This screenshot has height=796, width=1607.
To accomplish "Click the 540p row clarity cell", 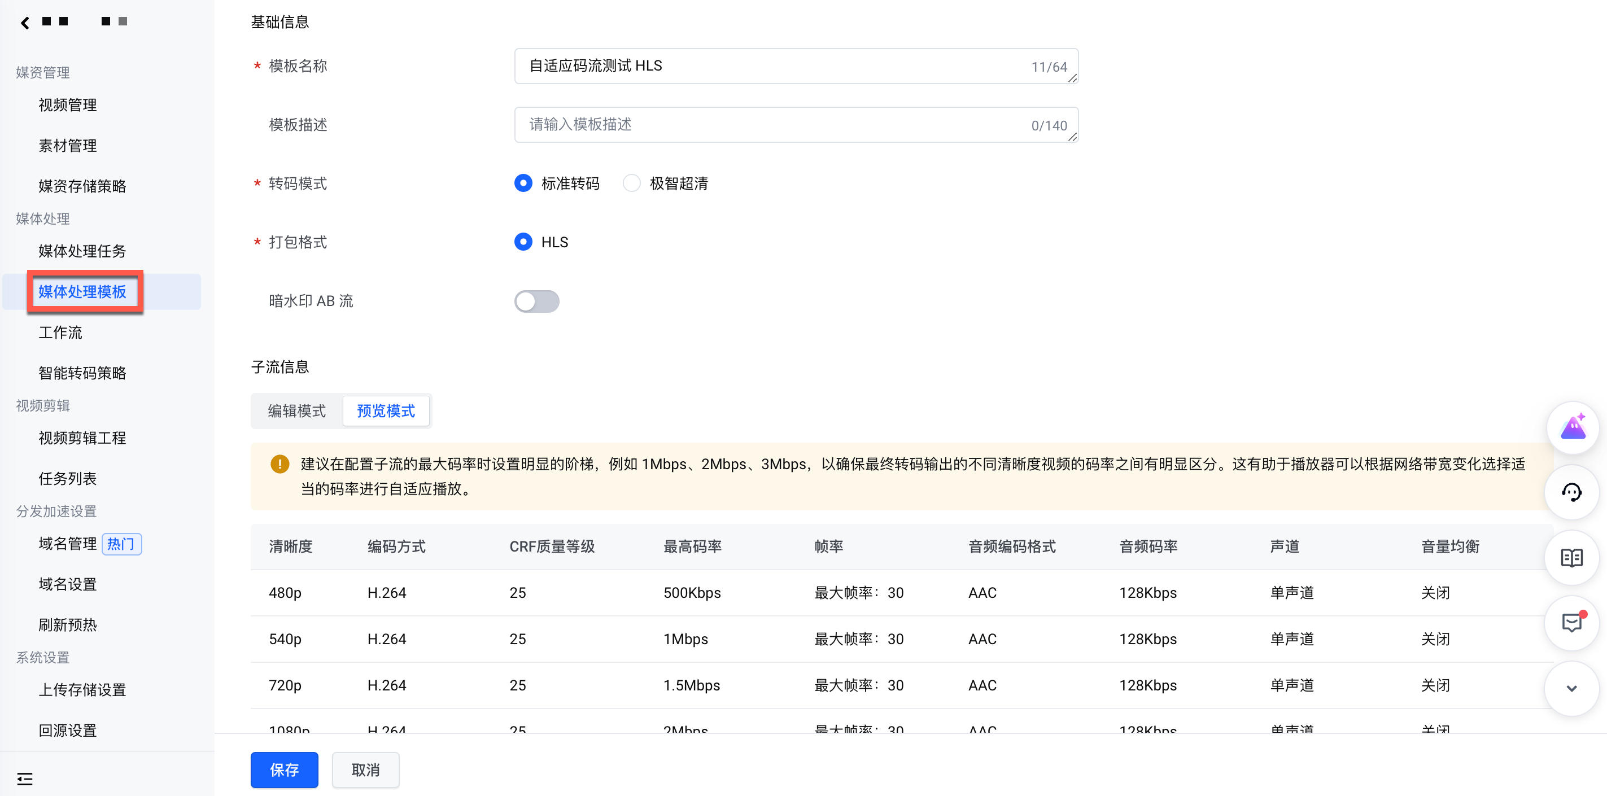I will click(285, 639).
